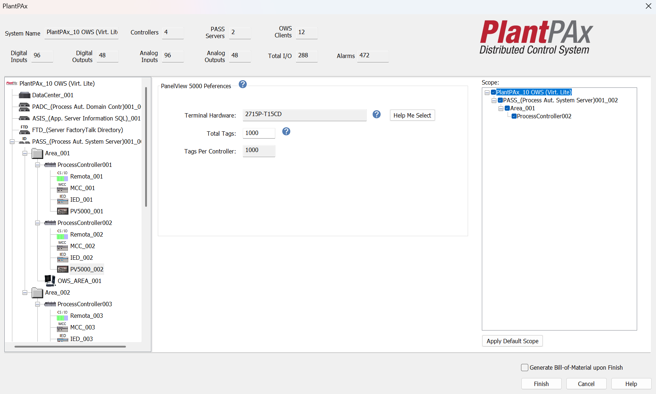Click the Remota_001 CS/IO icon

point(62,176)
